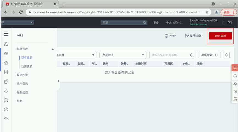Click the search magnifier in top bar
238x132 pixels.
coord(144,22)
